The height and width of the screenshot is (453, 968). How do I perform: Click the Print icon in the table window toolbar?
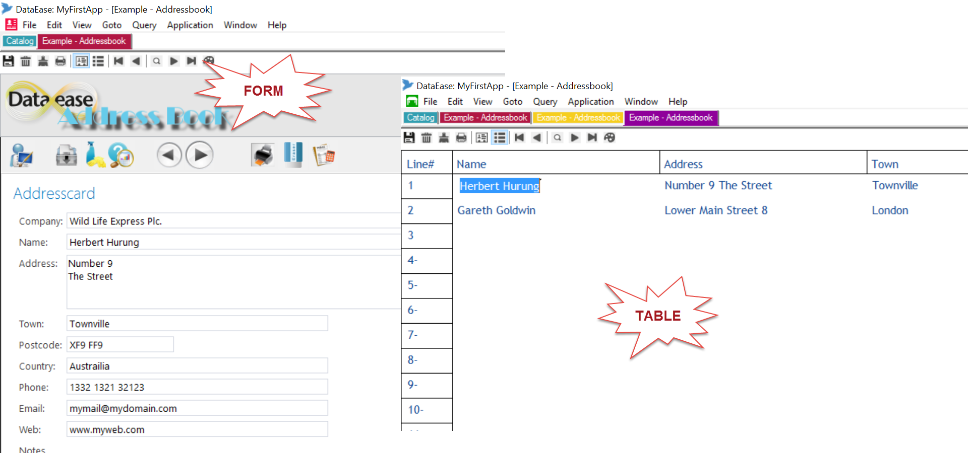(x=461, y=138)
